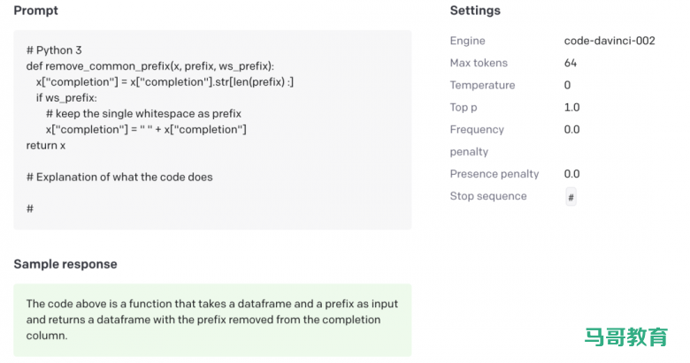Click the Presence penalty value 0.0
The width and height of the screenshot is (690, 363).
point(571,174)
